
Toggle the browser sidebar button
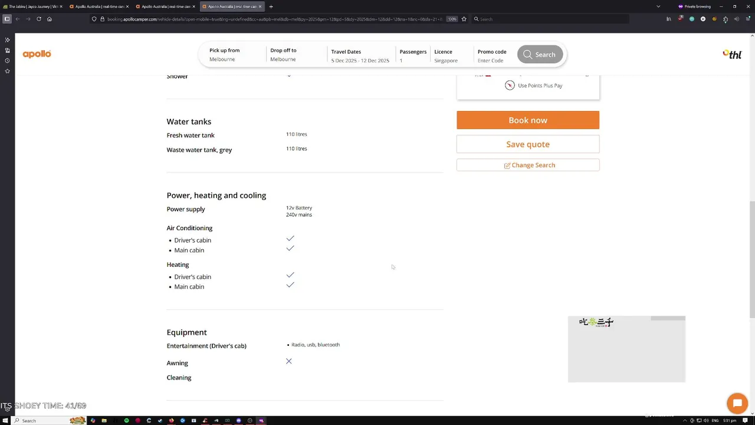tap(7, 19)
